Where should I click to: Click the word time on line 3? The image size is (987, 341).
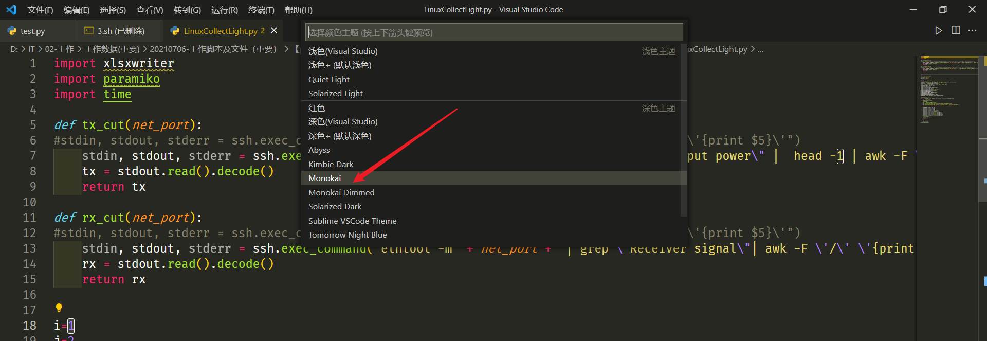117,94
